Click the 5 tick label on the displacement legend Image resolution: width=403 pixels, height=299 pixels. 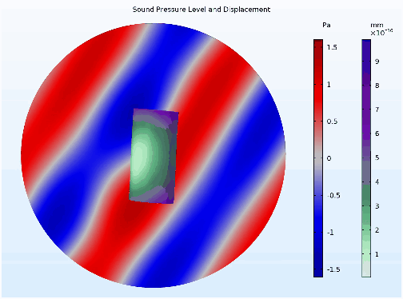pos(377,157)
